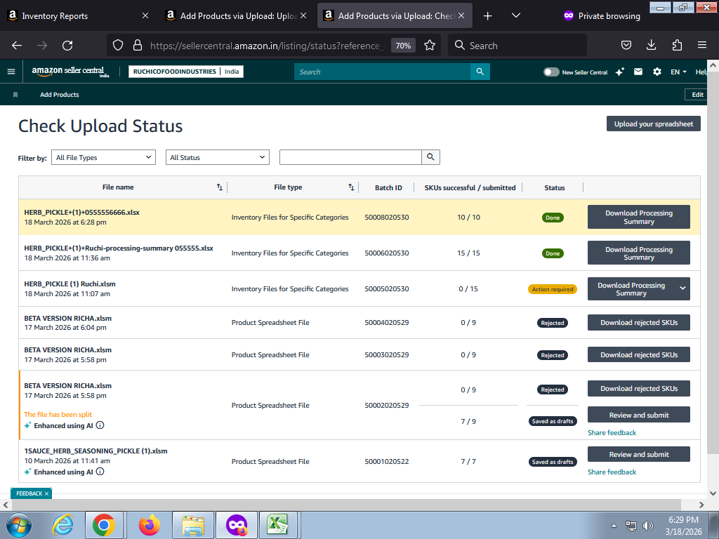Expand arrow on HERB_PICKLE (1) Ruchi.xlsm download button

tap(682, 288)
